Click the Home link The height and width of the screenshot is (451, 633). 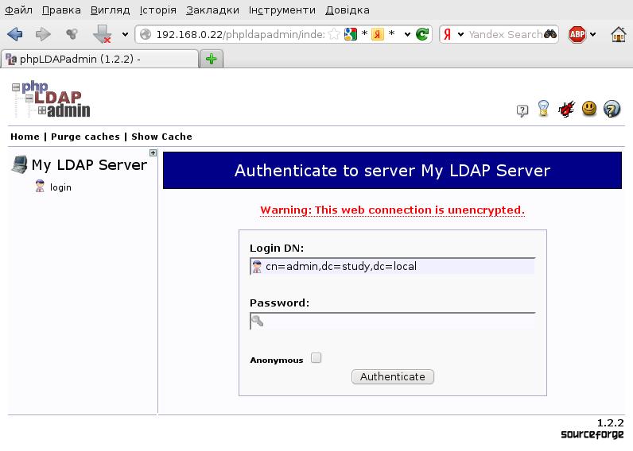coord(25,137)
